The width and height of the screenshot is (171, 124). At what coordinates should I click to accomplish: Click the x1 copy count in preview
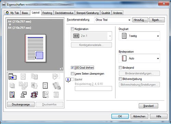coord(61,69)
